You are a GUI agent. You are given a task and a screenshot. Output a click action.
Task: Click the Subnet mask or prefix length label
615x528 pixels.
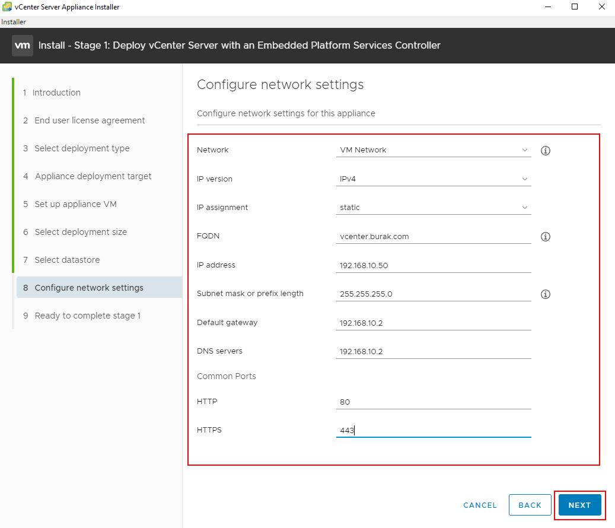(250, 294)
